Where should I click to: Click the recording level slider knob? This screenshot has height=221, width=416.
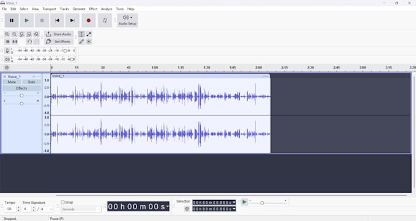(x=65, y=51)
